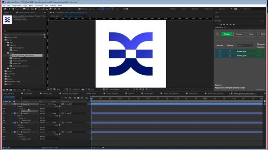Create new composition from Project panel footer

[x=11, y=90]
